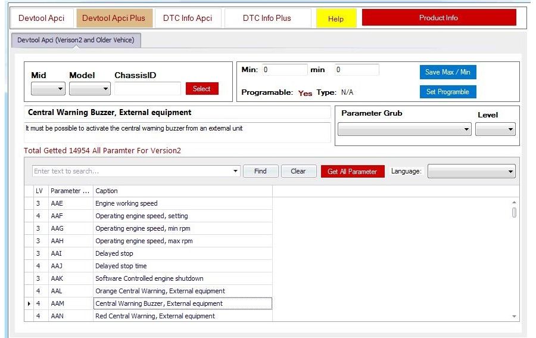Screen dimensions: 536x338
Task: Open the Devtool Apci tab
Action: click(x=41, y=18)
